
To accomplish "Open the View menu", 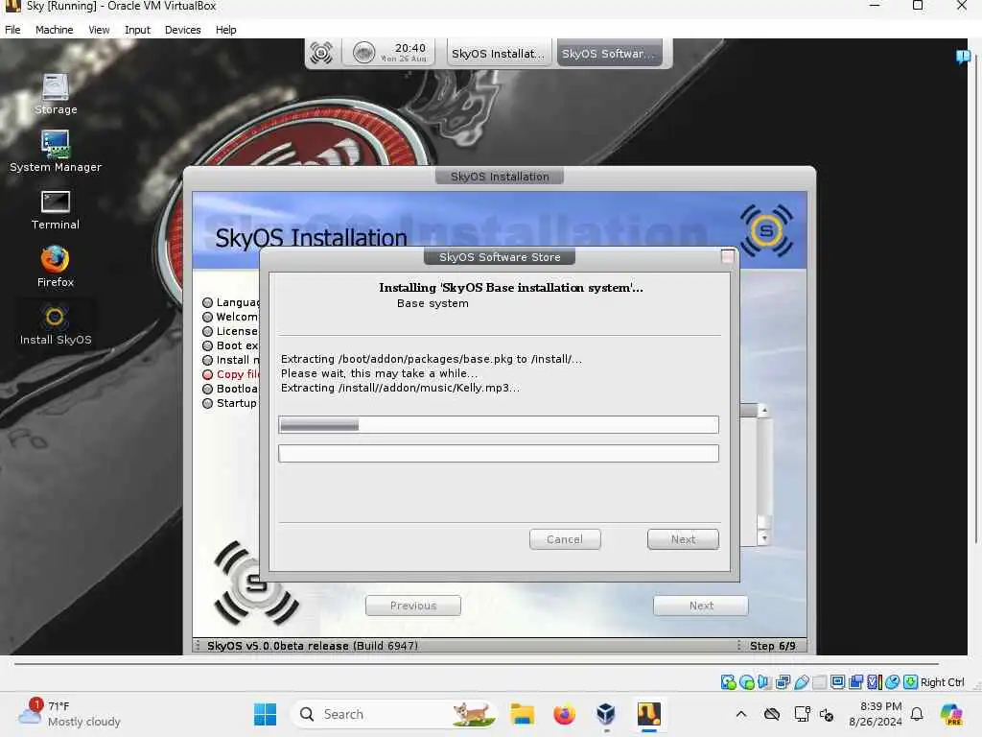I will (99, 30).
